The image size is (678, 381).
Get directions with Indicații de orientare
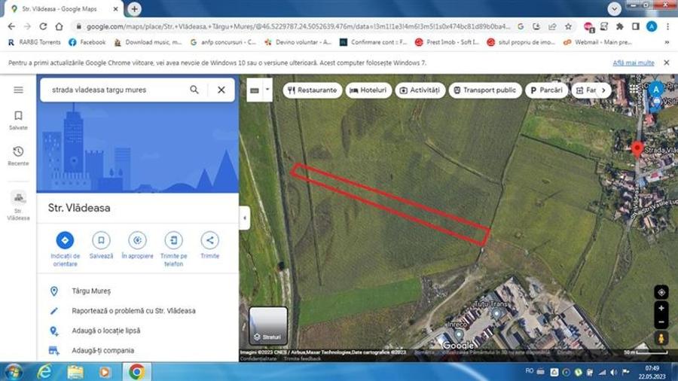point(65,248)
